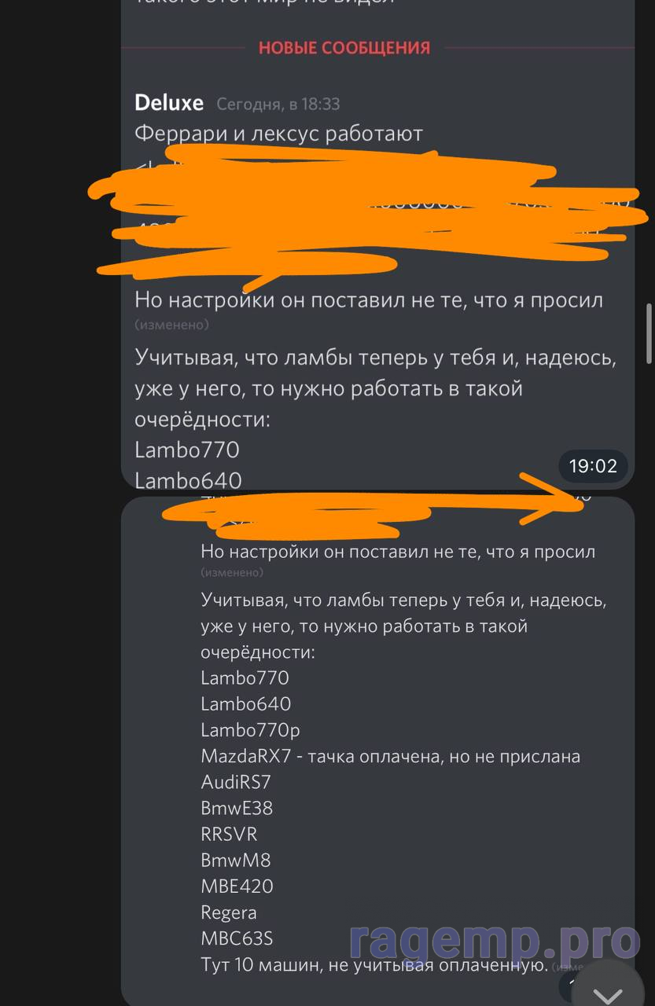Tap the 19:02 time badge
The height and width of the screenshot is (1006, 655).
[x=593, y=466]
